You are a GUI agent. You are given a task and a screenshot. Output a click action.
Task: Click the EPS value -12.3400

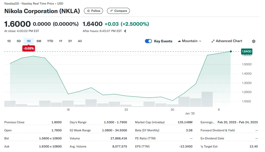click(x=186, y=146)
